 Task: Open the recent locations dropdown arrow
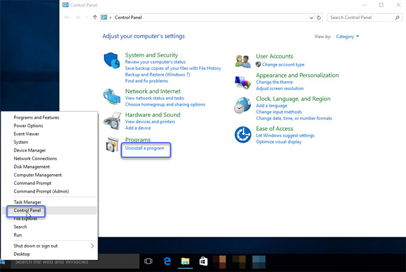[86, 17]
